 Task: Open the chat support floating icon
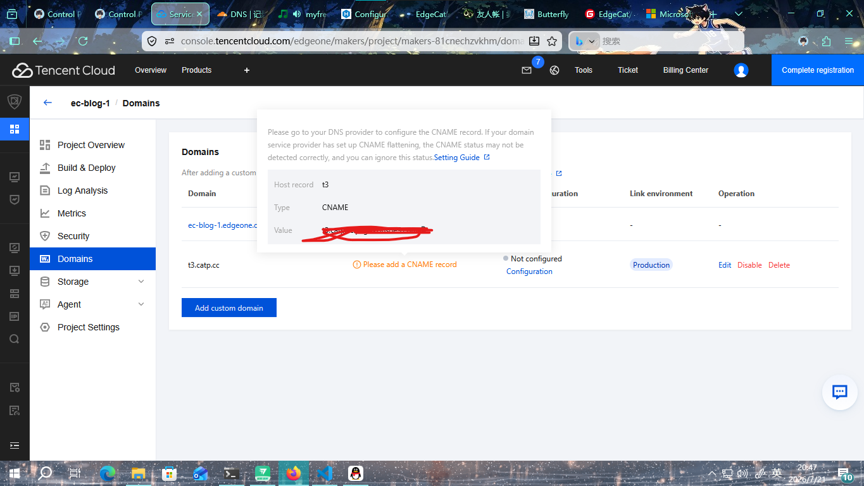point(839,392)
